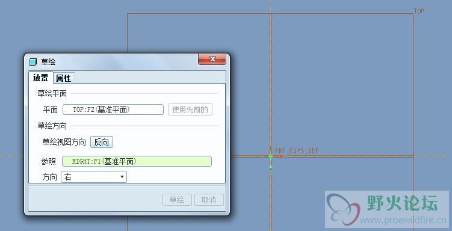Select the 参照 field RIGHT:F1(基准平面)
The height and width of the screenshot is (231, 452).
pyautogui.click(x=137, y=161)
